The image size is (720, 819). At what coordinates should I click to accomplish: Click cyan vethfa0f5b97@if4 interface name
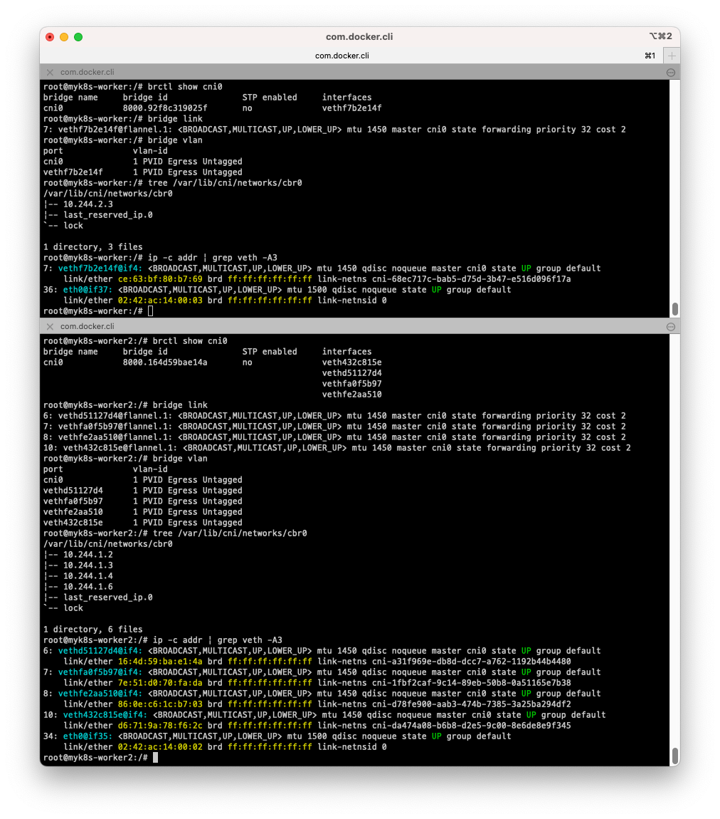[x=100, y=672]
